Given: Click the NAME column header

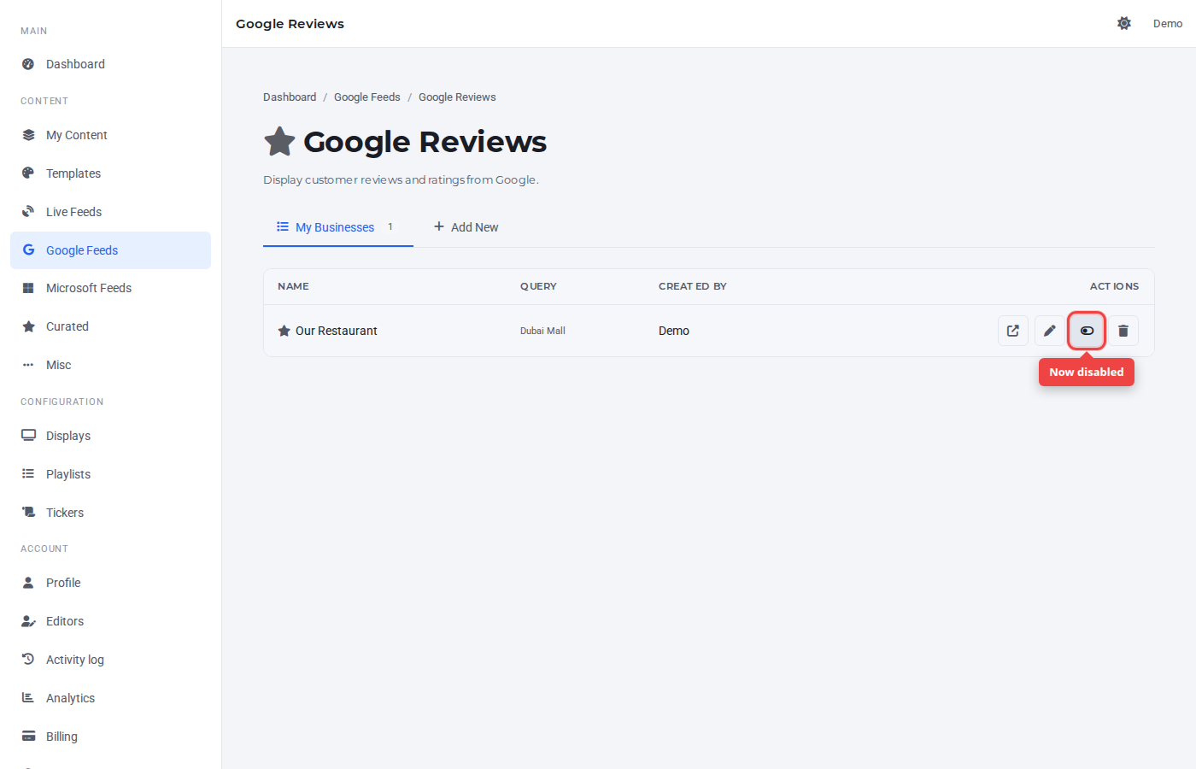Looking at the screenshot, I should click(x=293, y=286).
